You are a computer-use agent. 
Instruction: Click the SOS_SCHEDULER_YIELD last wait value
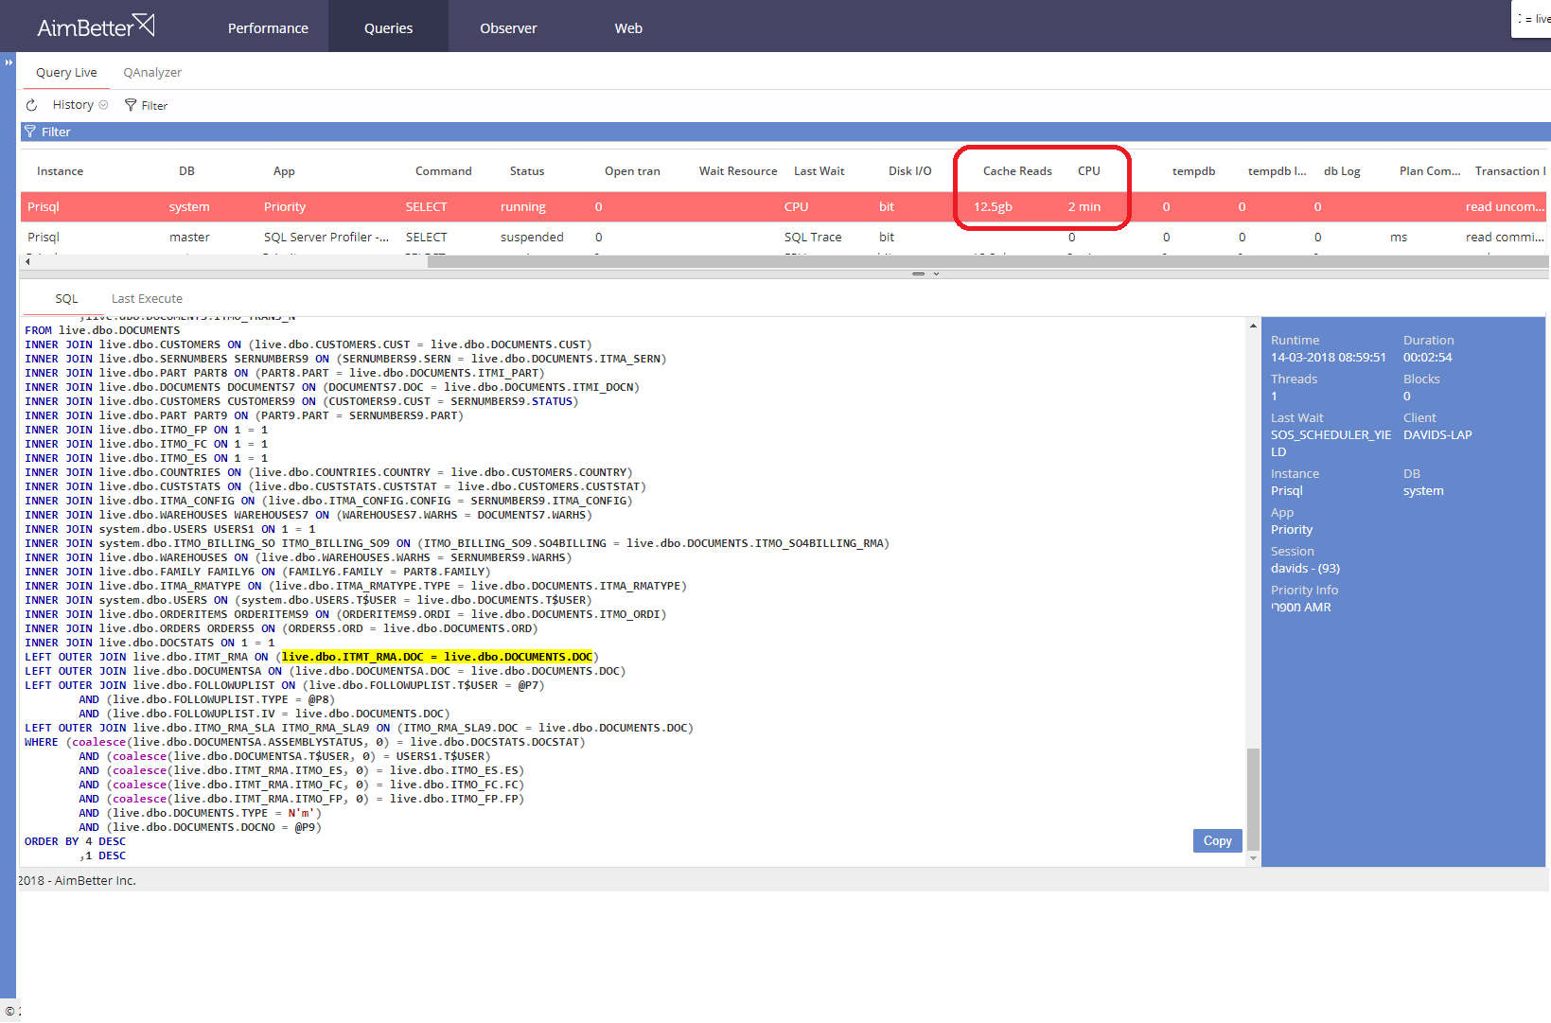tap(1331, 443)
